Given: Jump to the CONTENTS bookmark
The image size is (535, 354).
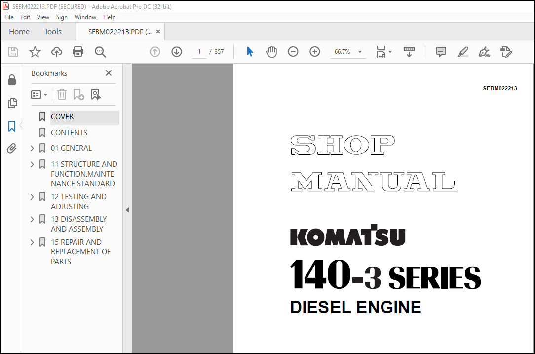Looking at the screenshot, I should tap(69, 133).
